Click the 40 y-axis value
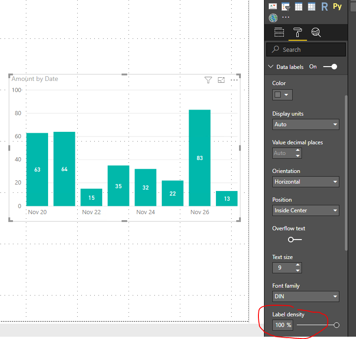The image size is (356, 339). tap(18, 160)
